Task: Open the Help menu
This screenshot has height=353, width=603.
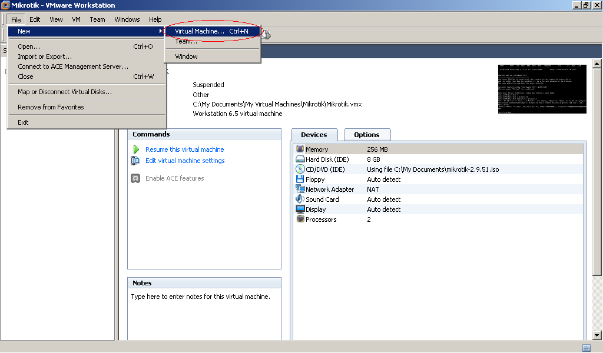Action: pyautogui.click(x=155, y=19)
